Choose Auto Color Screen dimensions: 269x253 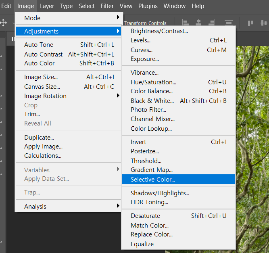68,63
